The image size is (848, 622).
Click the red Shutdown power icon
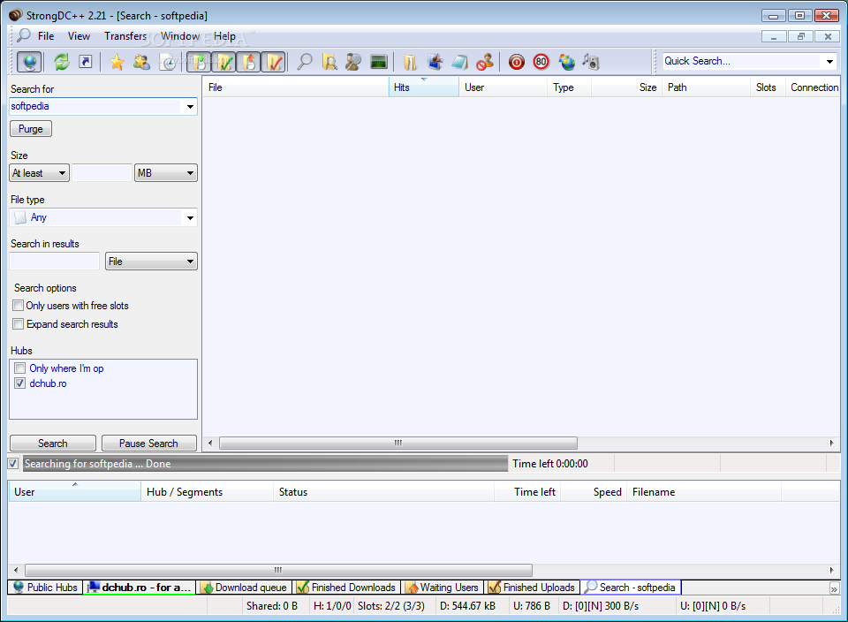pos(517,62)
